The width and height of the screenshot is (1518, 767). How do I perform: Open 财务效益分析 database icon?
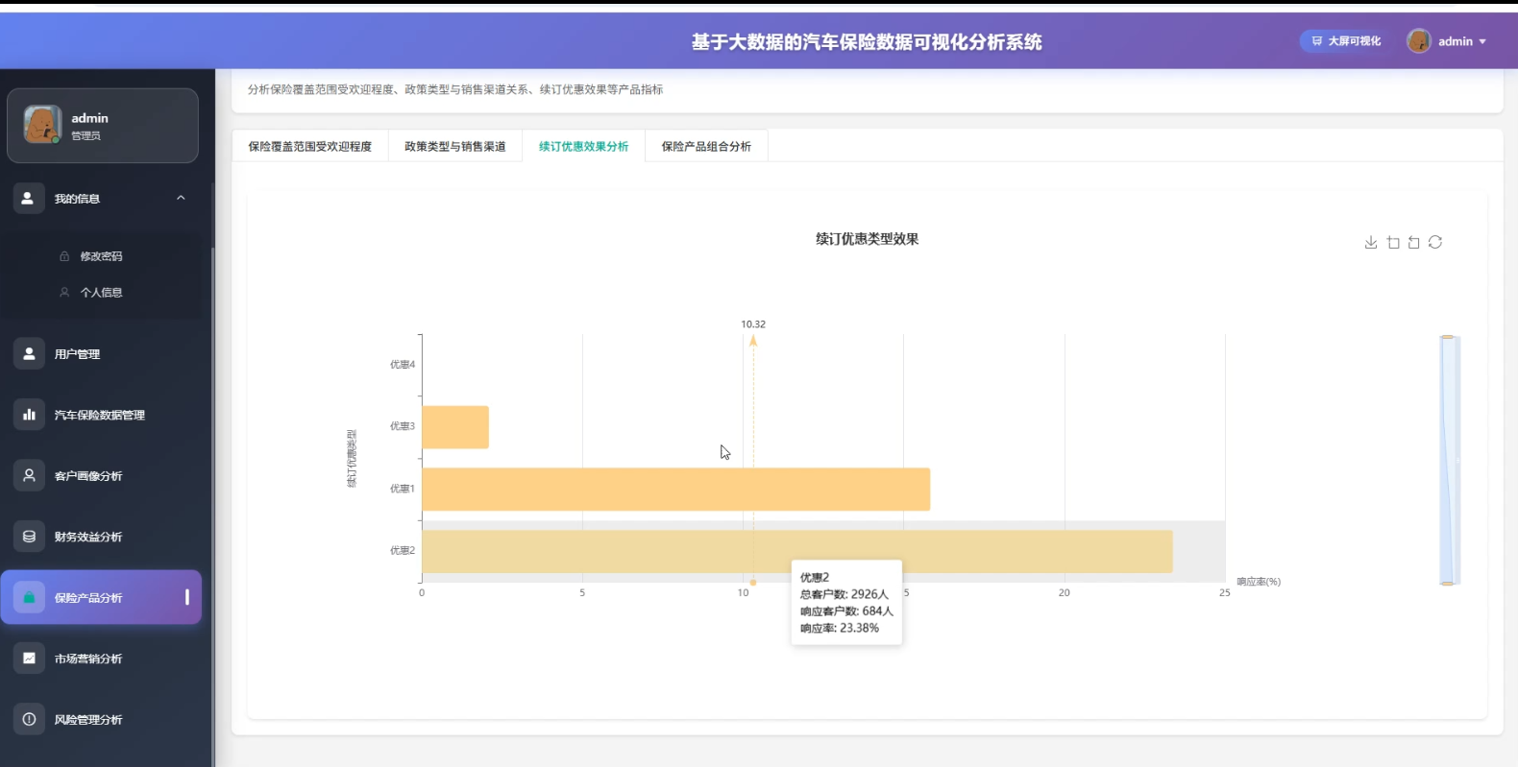pyautogui.click(x=29, y=537)
